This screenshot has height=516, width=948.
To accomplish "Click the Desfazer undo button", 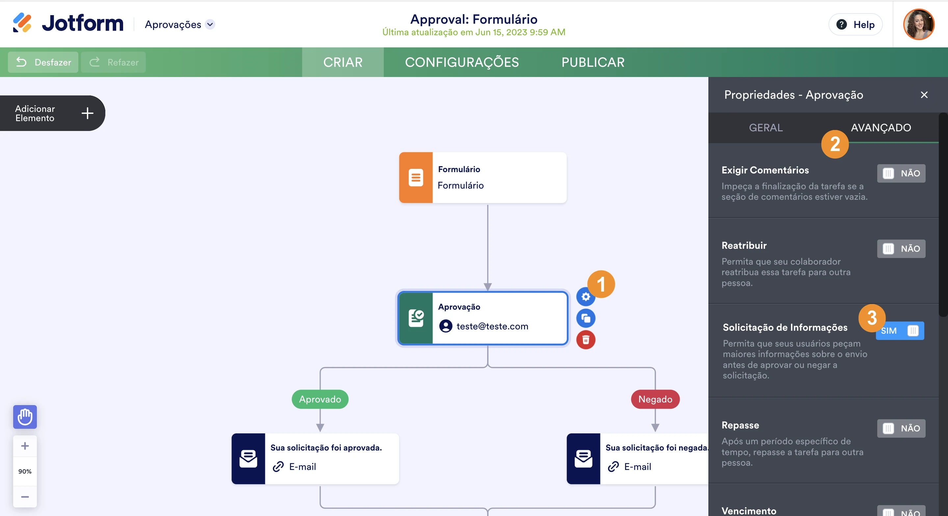I will pyautogui.click(x=43, y=62).
